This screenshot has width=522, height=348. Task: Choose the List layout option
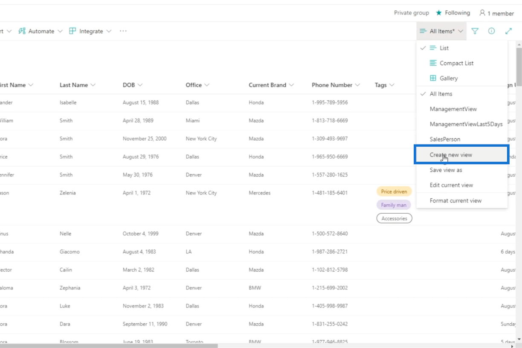462,48
